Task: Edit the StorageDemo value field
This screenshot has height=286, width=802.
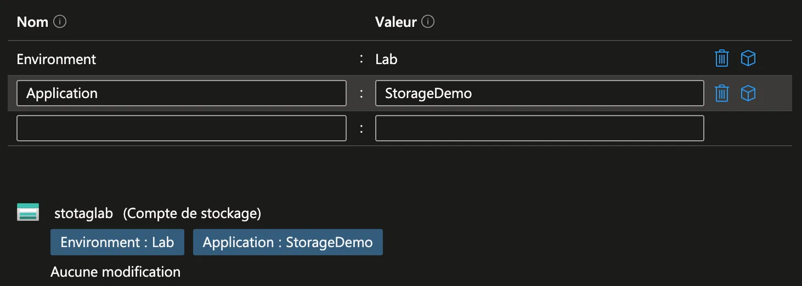Action: (540, 93)
